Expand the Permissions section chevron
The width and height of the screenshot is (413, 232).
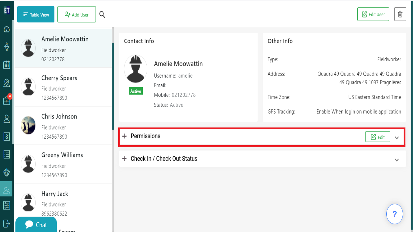[x=397, y=138]
